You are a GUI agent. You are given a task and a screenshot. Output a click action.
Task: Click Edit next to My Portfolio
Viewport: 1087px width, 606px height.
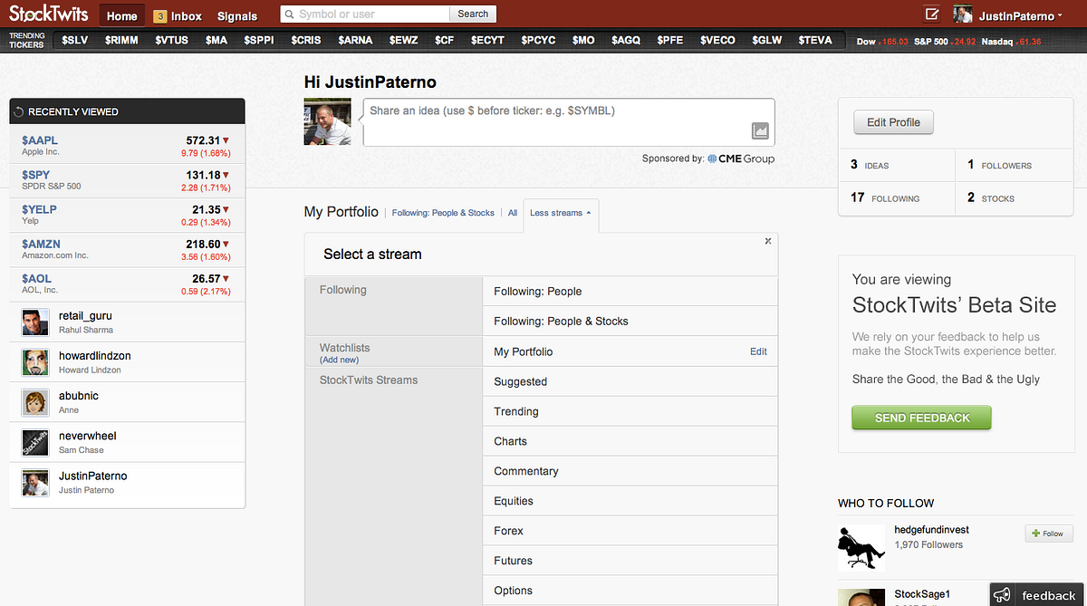(758, 351)
